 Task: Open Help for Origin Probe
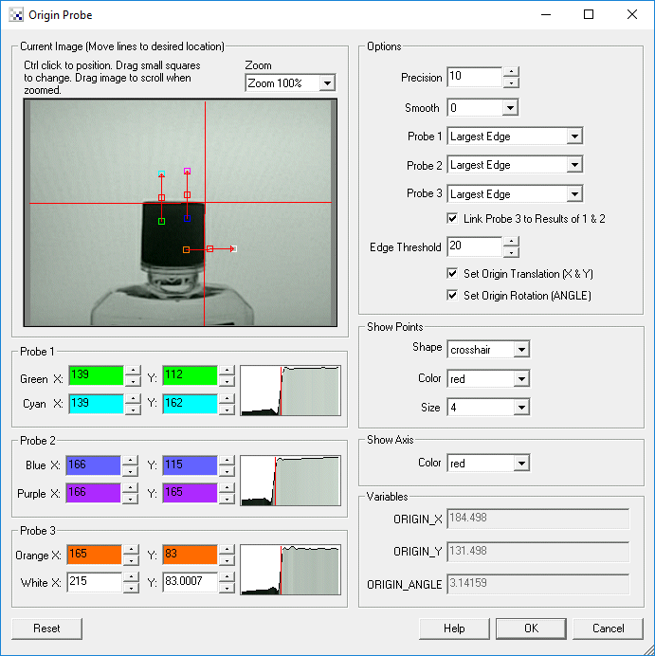pos(454,629)
